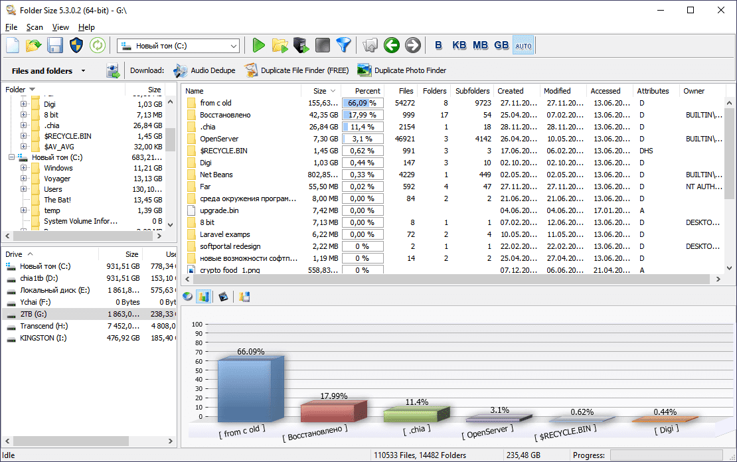Go up one folder level icon
The width and height of the screenshot is (737, 462).
(x=370, y=46)
